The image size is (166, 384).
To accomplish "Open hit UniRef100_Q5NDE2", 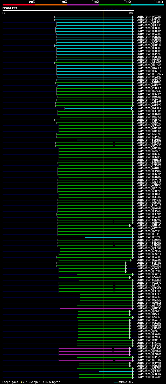I will (x=149, y=37).
